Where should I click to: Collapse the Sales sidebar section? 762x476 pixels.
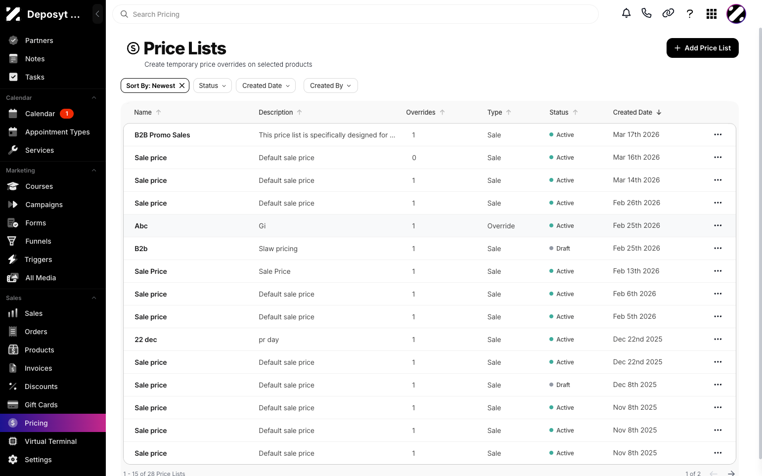(94, 298)
